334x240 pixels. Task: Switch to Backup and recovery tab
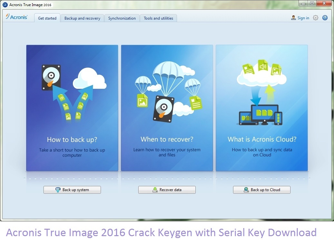click(82, 18)
